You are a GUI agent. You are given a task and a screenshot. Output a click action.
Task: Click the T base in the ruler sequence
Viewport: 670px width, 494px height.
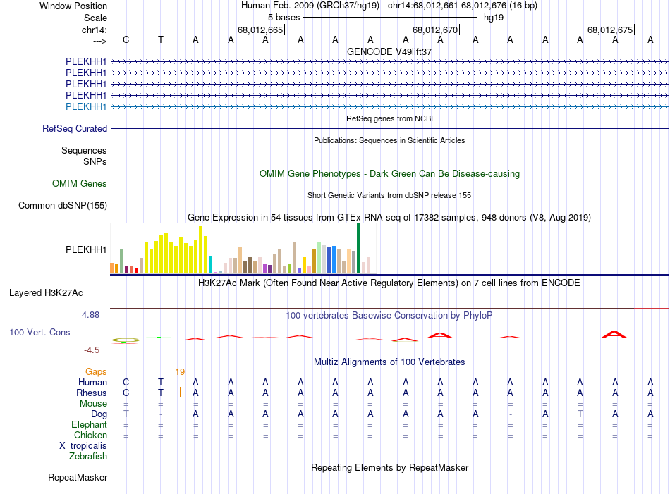(161, 39)
